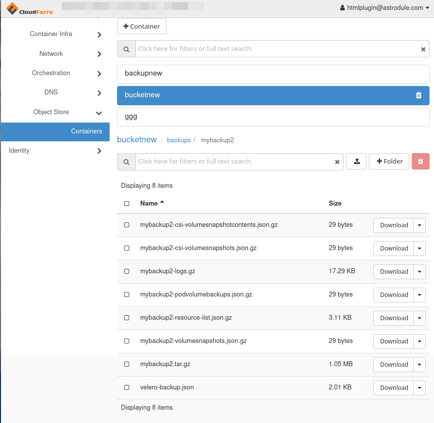Image resolution: width=434 pixels, height=423 pixels.
Task: Delete the bucketnew container via trash icon
Action: coord(419,95)
